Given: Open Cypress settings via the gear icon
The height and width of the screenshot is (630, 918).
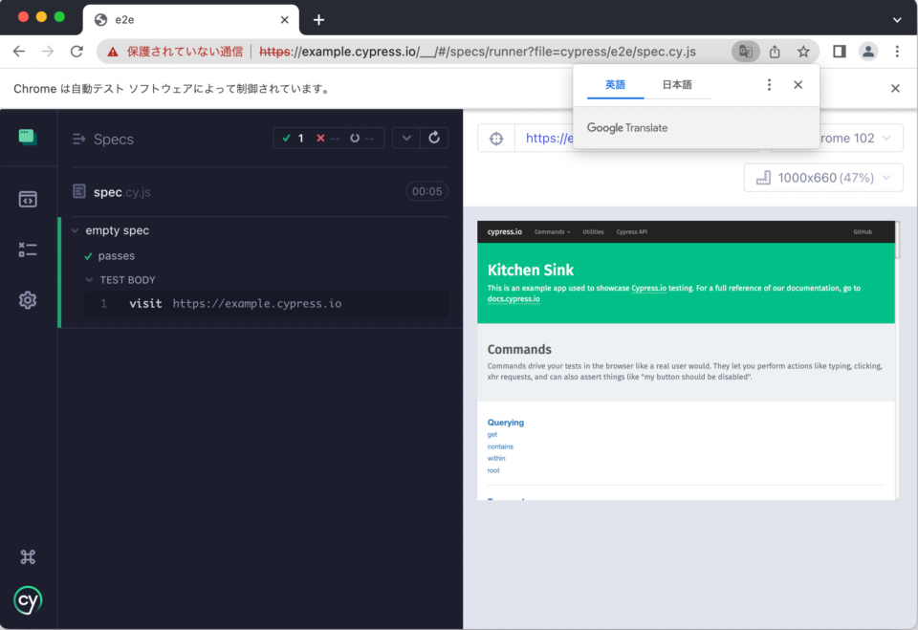Looking at the screenshot, I should tap(28, 299).
